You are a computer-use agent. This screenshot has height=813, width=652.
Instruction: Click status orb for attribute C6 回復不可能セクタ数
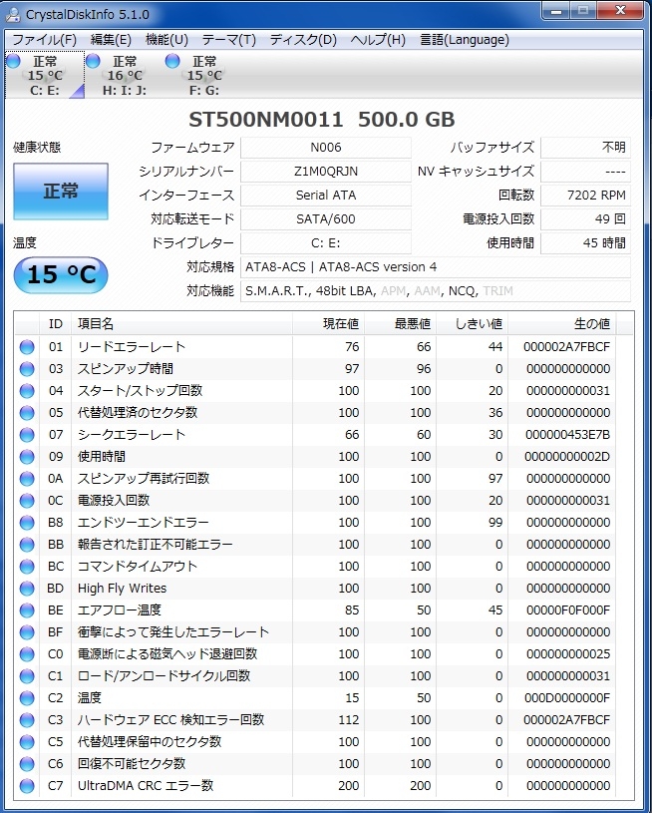pyautogui.click(x=27, y=764)
